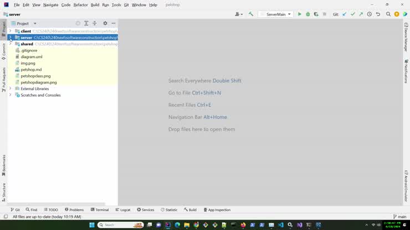Click the Git Update Project arrow icon

[x=344, y=14]
